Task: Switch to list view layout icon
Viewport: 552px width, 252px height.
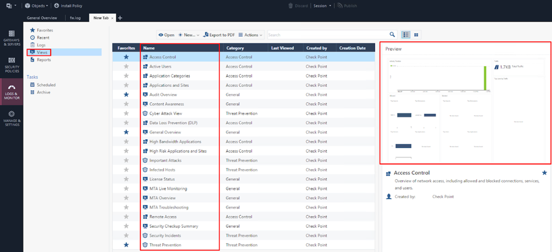Action: coord(406,35)
